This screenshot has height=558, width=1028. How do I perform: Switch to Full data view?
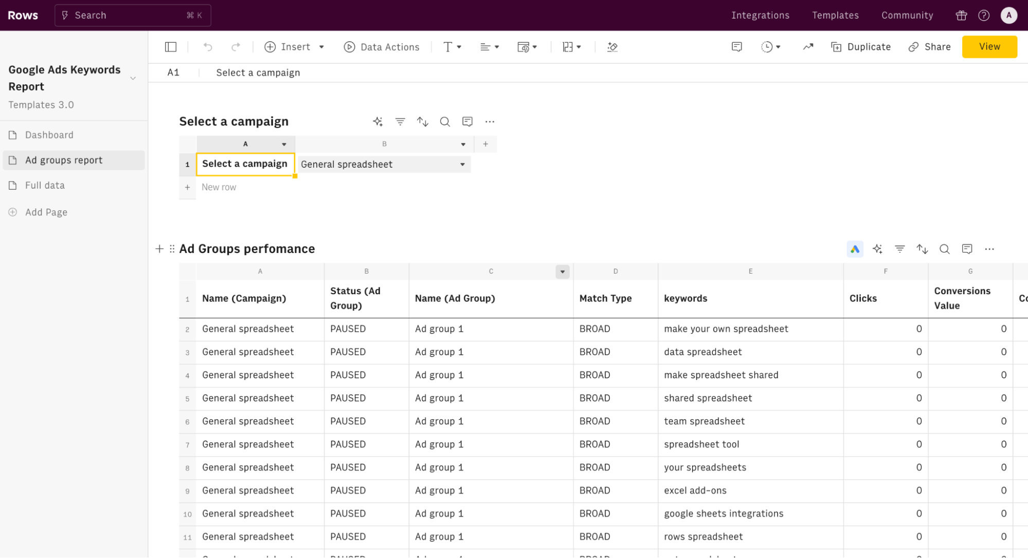click(x=45, y=185)
